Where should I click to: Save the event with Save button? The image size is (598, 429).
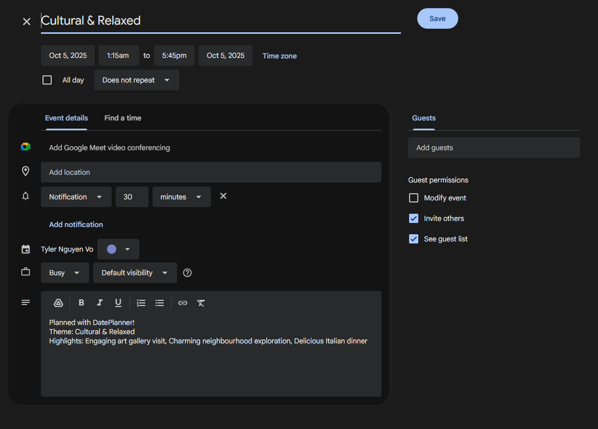[x=437, y=18]
